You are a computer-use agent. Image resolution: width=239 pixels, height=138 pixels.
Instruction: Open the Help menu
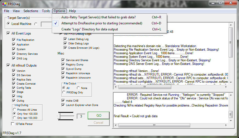(72, 11)
